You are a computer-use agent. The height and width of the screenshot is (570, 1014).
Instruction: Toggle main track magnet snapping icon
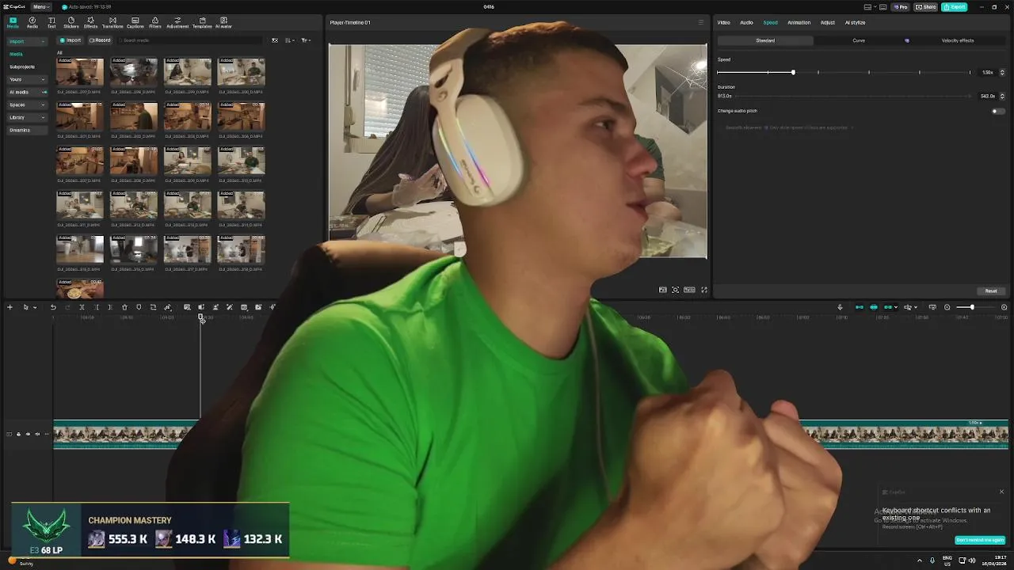click(x=860, y=307)
